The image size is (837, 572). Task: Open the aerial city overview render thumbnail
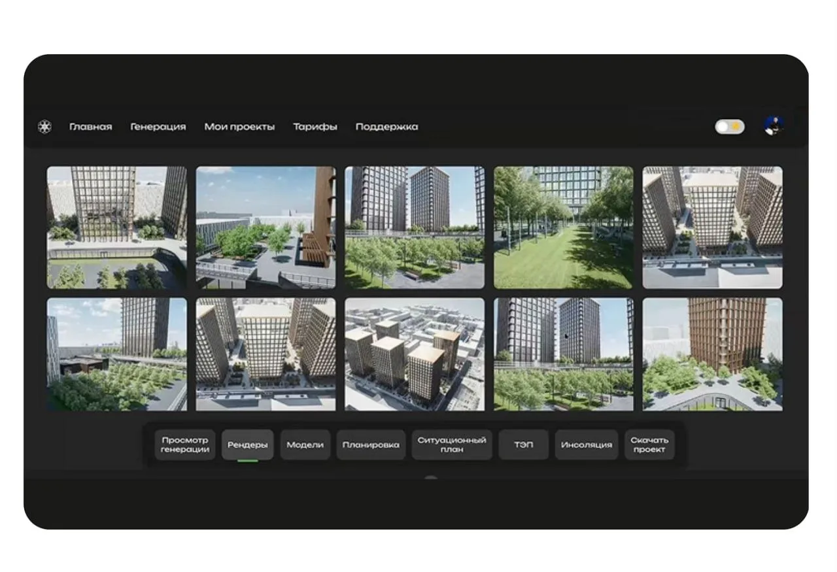coord(415,354)
